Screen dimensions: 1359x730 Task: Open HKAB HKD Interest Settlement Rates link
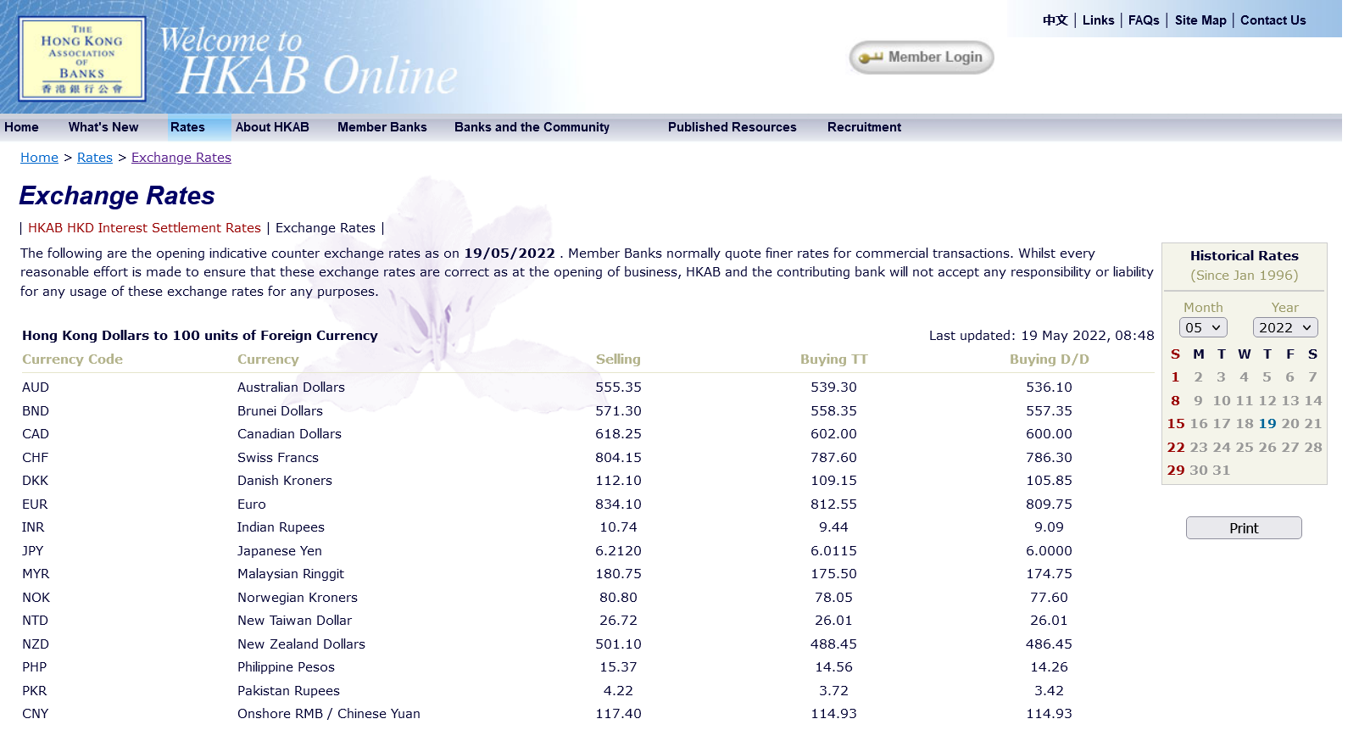click(144, 228)
